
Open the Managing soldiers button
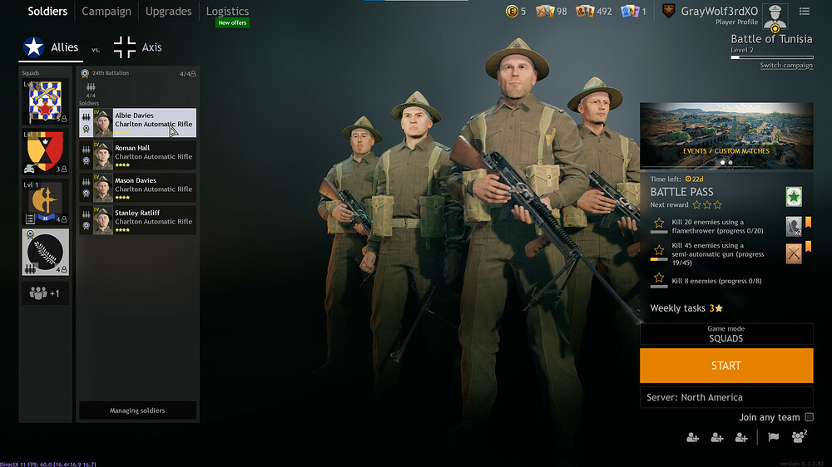(137, 410)
